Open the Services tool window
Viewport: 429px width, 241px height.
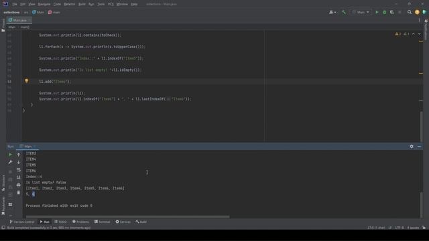123,222
